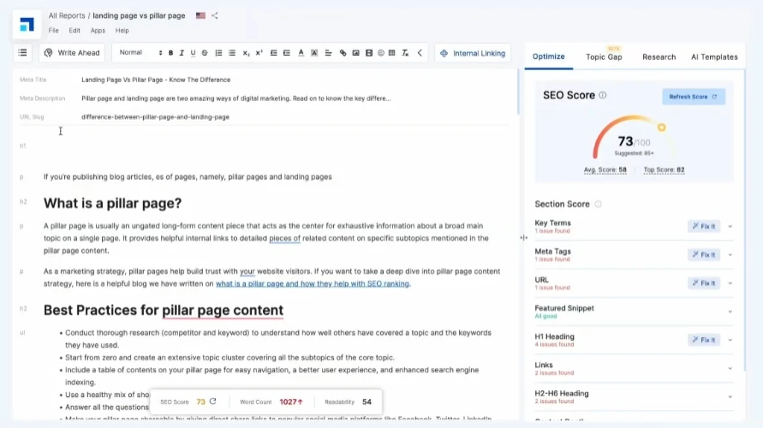Click the US flag language icon
Image resolution: width=763 pixels, height=428 pixels.
pyautogui.click(x=200, y=15)
